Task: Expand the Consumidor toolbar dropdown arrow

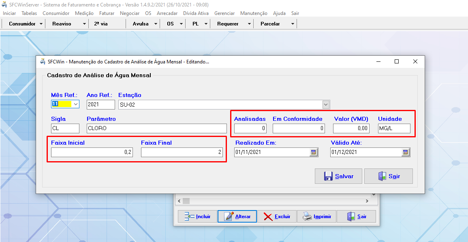Action: point(41,24)
